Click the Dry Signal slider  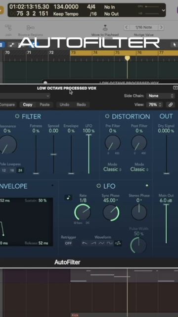click(167, 154)
